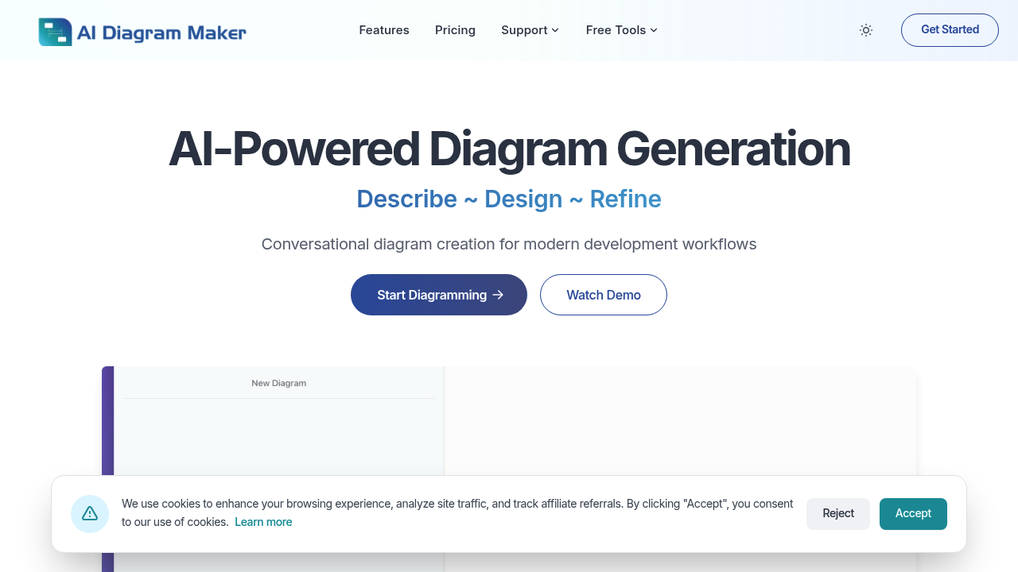
Task: Open the Watch Demo dialog
Action: pyautogui.click(x=603, y=294)
